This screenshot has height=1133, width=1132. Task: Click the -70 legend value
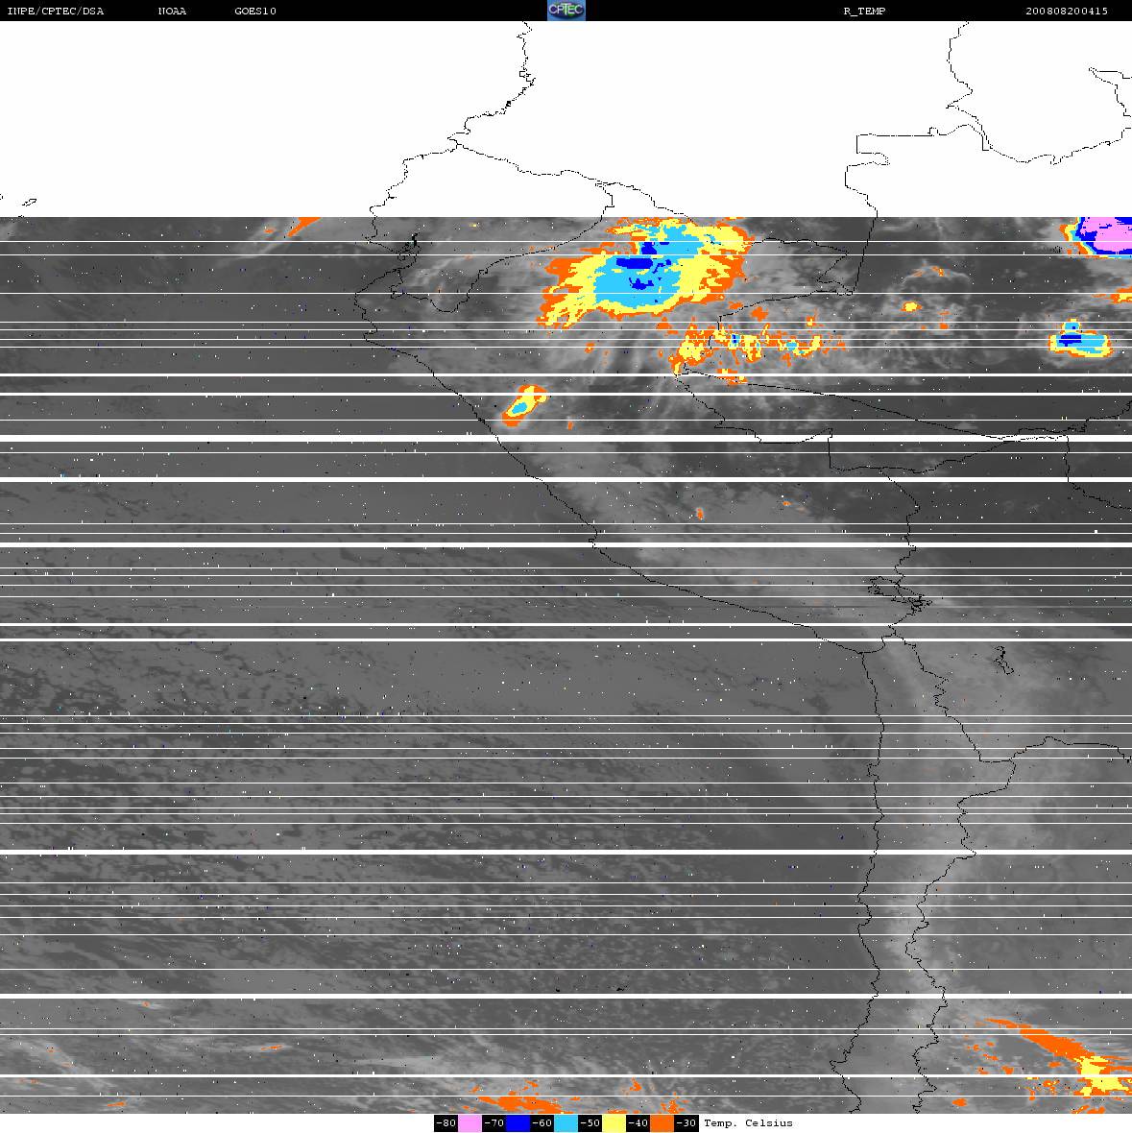pyautogui.click(x=494, y=1122)
